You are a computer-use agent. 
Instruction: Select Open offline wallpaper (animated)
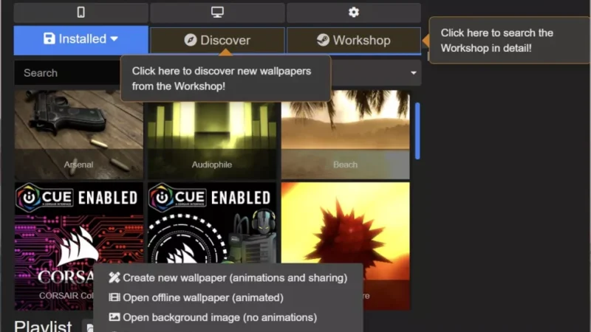point(202,298)
